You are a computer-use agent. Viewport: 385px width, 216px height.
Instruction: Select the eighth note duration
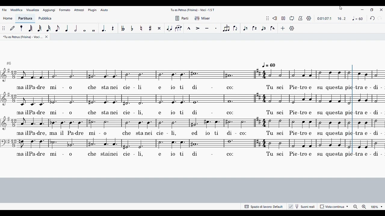coord(57,28)
